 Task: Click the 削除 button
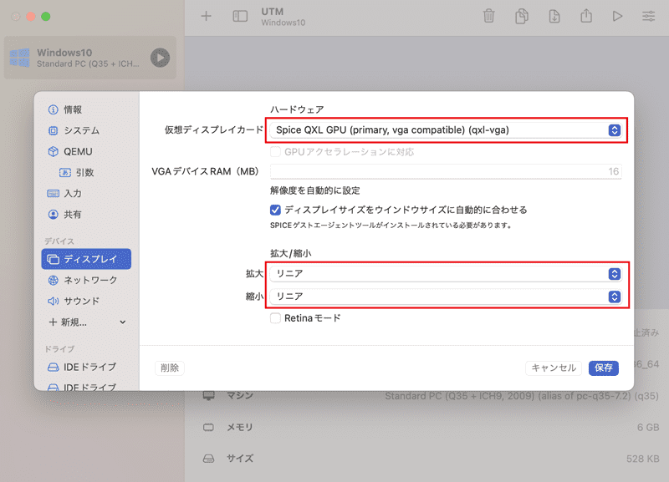[x=170, y=368]
